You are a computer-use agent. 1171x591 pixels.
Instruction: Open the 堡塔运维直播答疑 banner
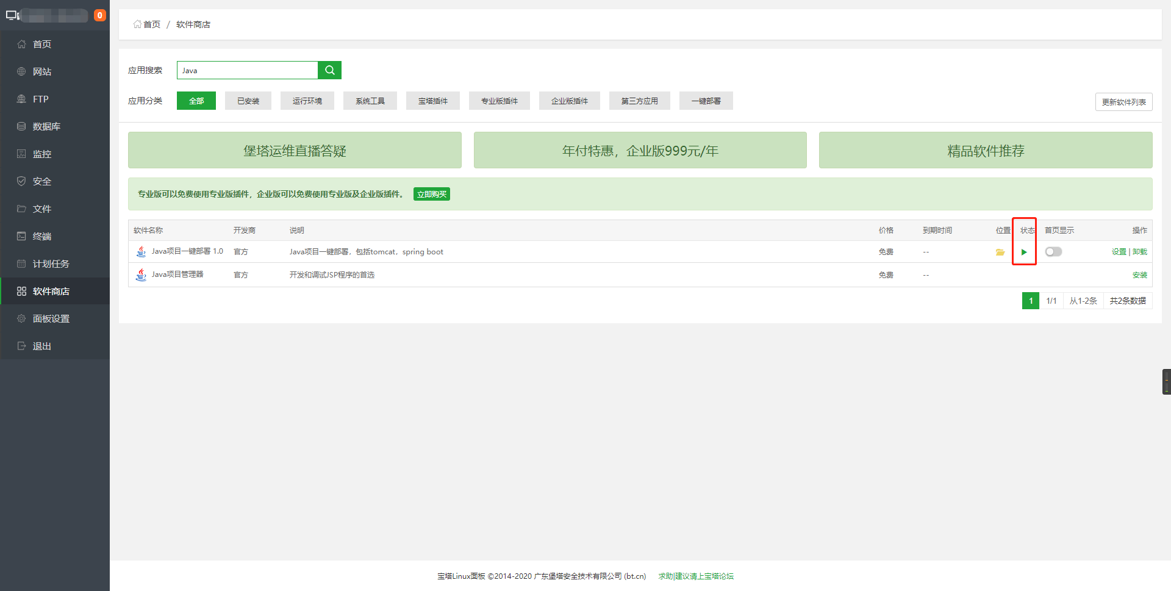295,150
